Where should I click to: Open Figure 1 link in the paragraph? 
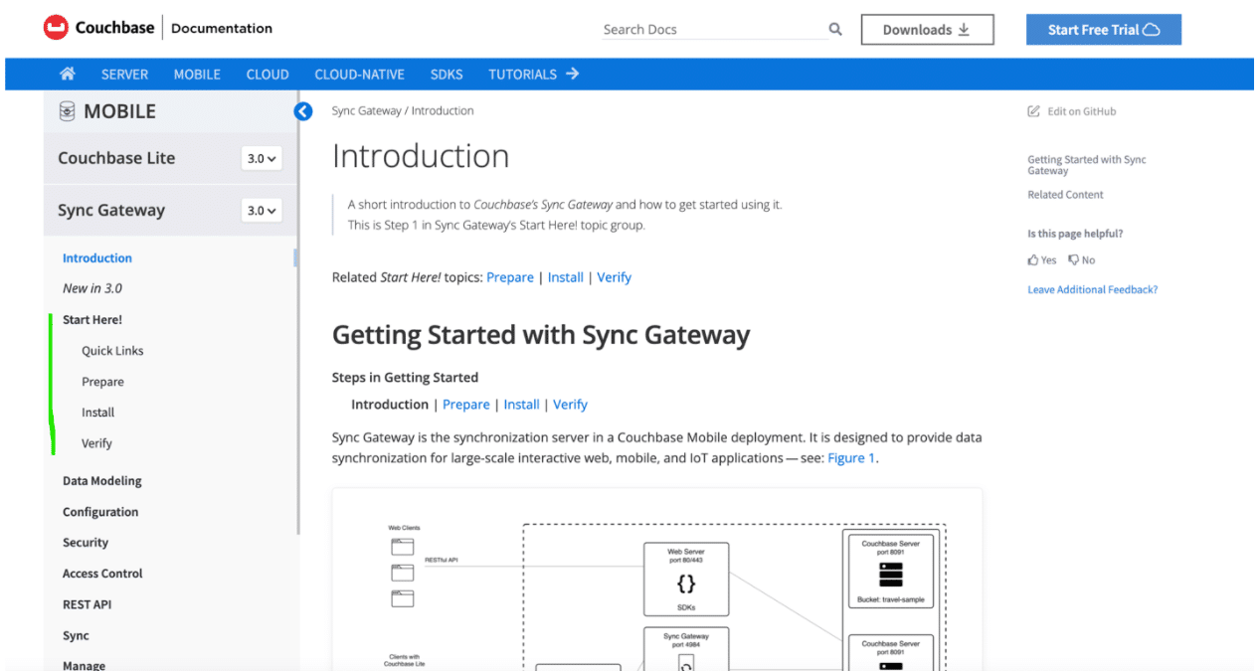point(850,457)
